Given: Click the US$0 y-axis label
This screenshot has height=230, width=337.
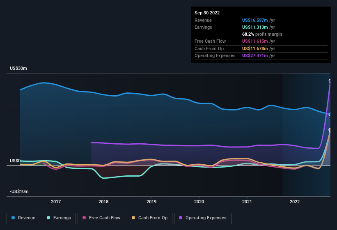Looking at the screenshot, I should click(x=15, y=161).
